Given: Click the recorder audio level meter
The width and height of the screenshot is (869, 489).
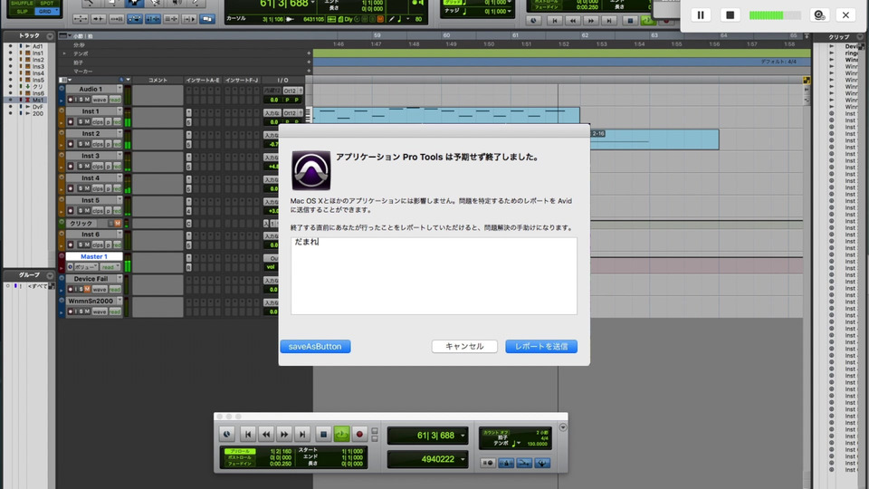Looking at the screenshot, I should 775,15.
